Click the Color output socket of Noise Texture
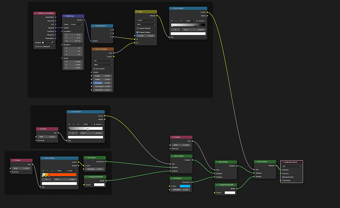 114,57
